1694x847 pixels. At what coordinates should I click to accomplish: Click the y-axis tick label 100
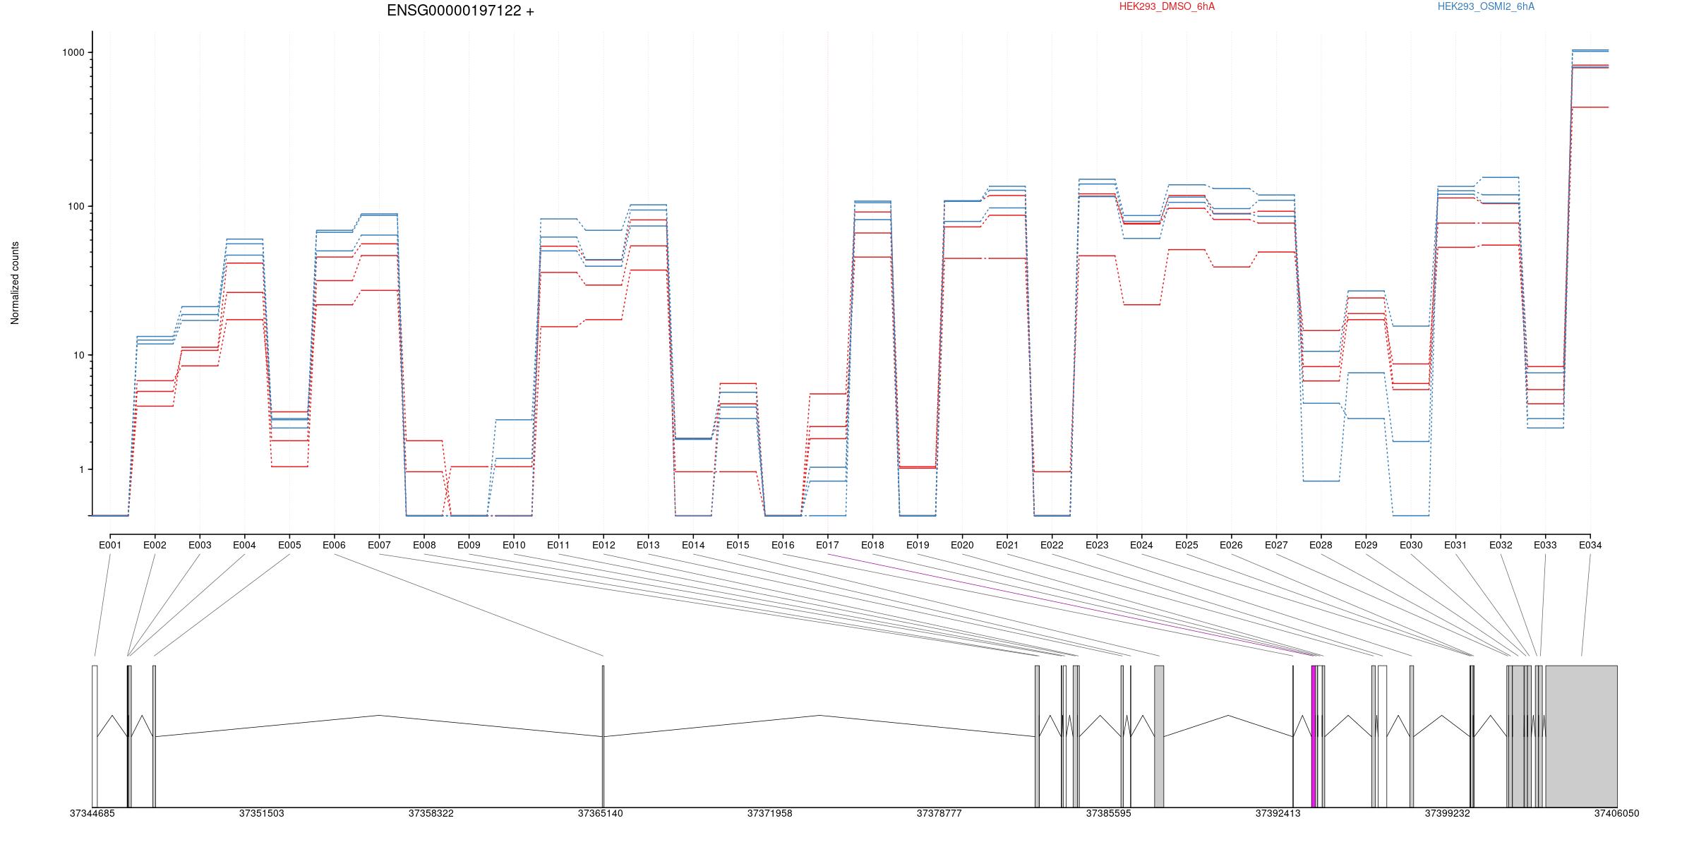(x=76, y=206)
